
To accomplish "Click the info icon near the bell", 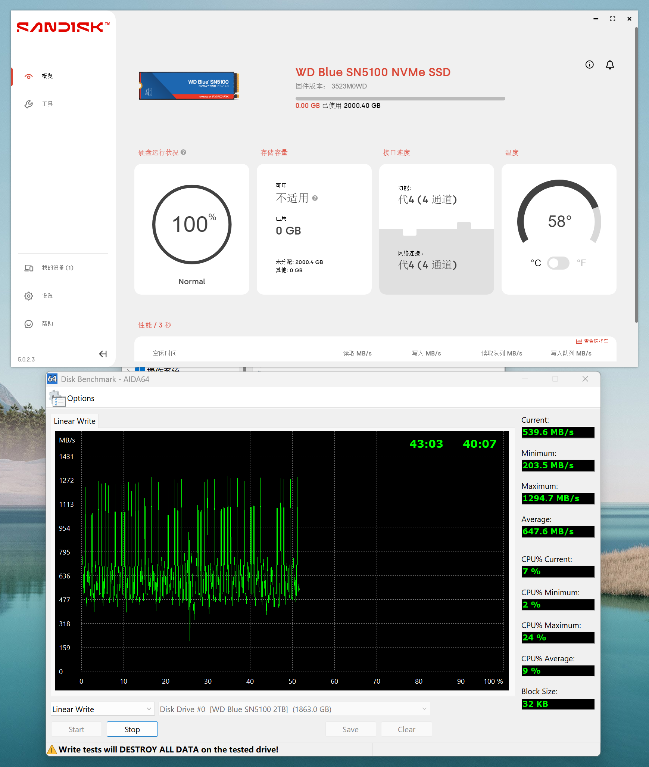I will tap(590, 65).
